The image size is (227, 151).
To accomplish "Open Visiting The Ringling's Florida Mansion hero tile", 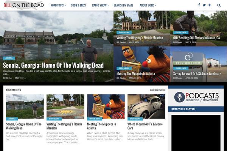I will click(x=140, y=38).
